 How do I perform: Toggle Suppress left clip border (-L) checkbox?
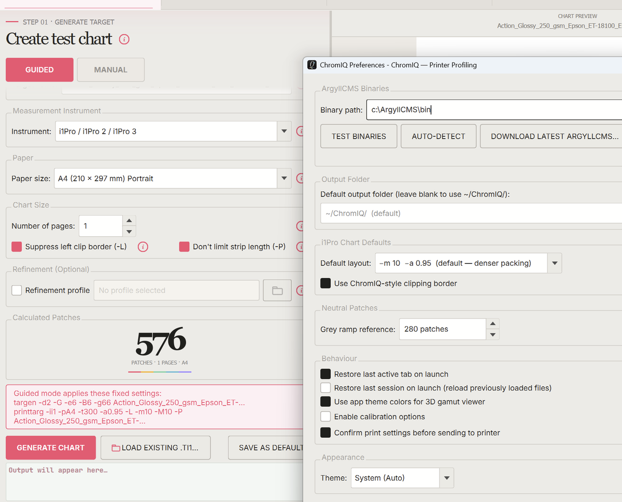(17, 247)
